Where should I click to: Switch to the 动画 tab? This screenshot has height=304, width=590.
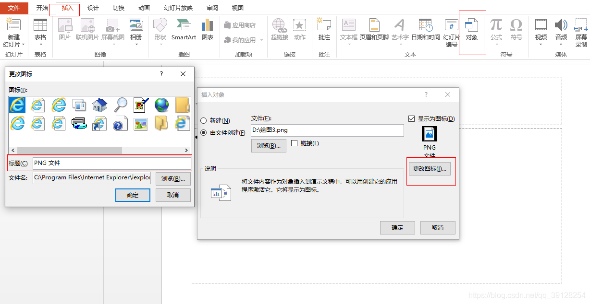144,8
